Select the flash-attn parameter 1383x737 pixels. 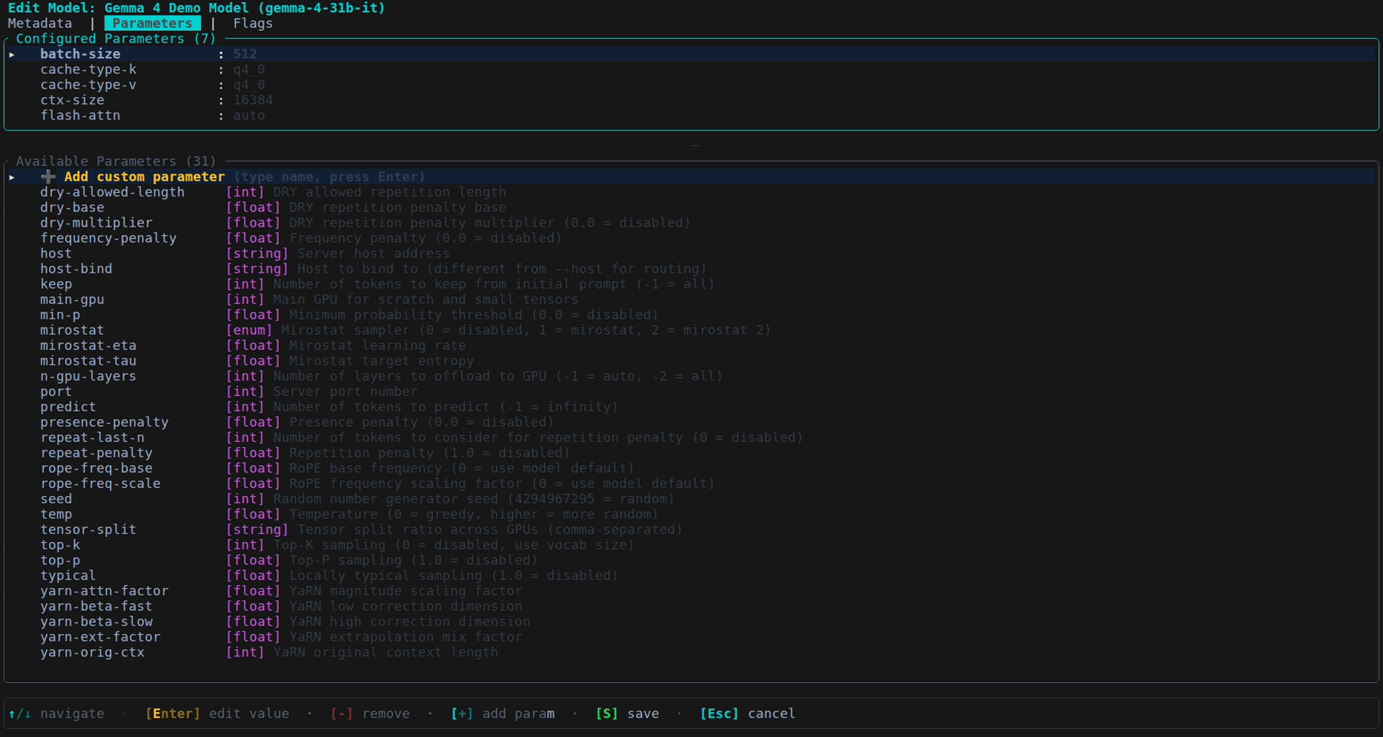(x=80, y=115)
